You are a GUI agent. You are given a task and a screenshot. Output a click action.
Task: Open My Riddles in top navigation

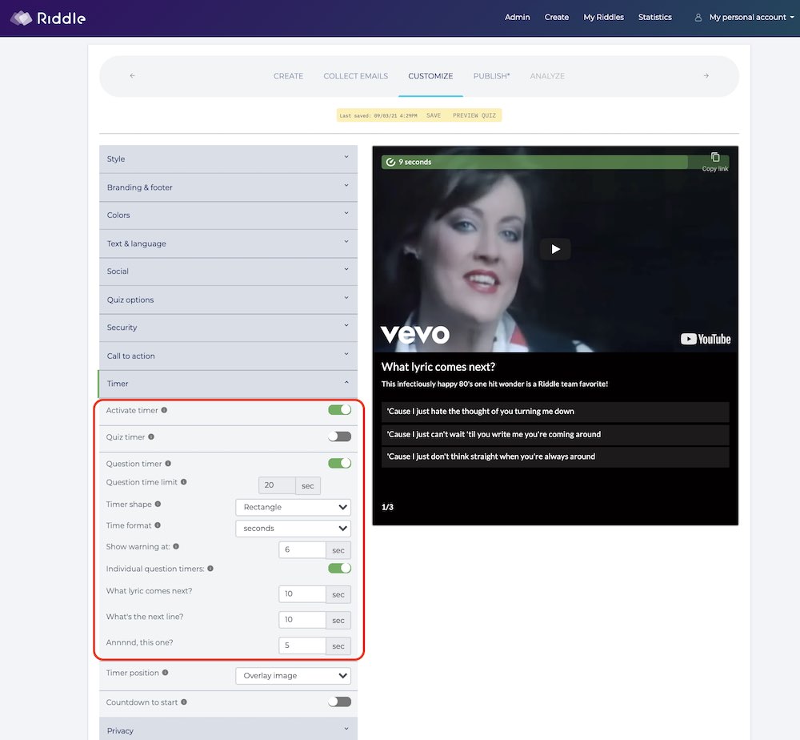(603, 18)
